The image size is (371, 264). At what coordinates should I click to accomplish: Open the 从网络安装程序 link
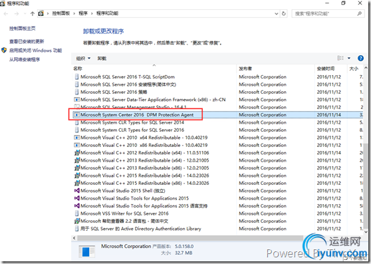point(25,59)
